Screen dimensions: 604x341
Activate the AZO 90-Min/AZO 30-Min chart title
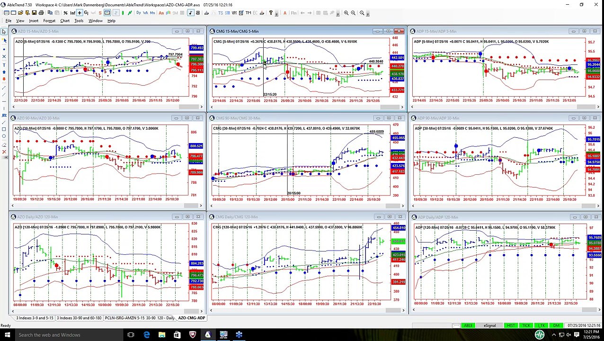[38, 118]
